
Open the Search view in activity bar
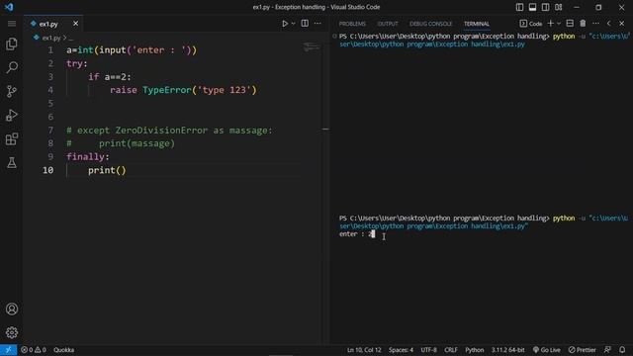[12, 67]
